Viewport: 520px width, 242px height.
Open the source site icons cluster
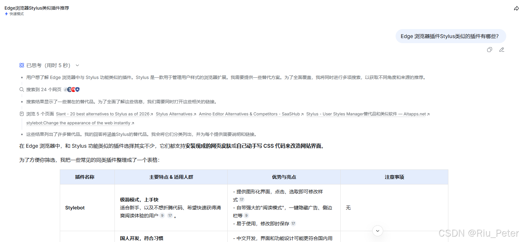tap(72, 90)
